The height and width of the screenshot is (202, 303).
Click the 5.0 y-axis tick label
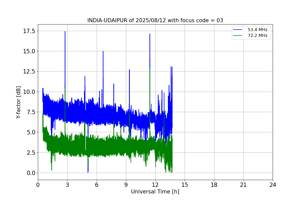click(31, 132)
